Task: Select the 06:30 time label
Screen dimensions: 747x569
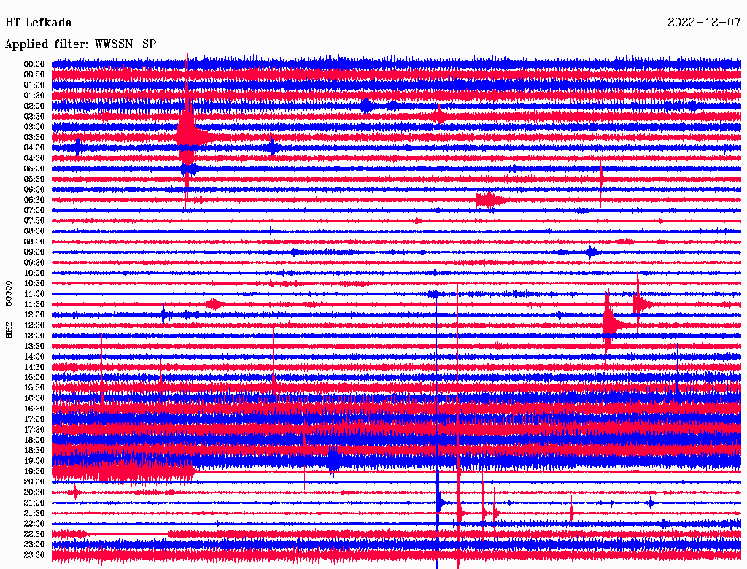Action: [34, 200]
